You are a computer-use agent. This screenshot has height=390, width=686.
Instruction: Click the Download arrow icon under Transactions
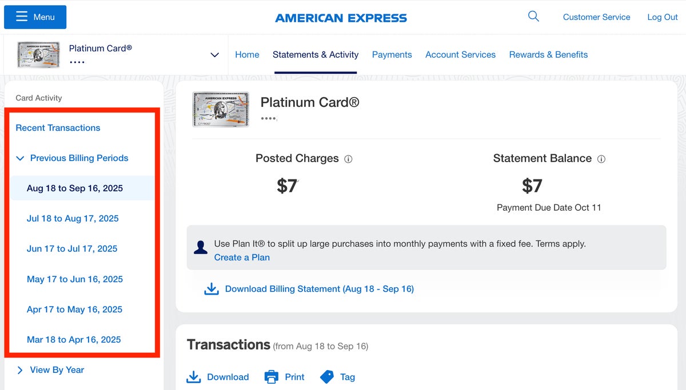[x=194, y=377]
